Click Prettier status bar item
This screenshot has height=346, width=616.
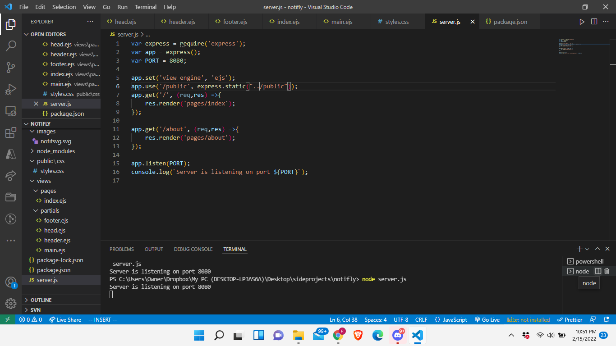[570, 319]
